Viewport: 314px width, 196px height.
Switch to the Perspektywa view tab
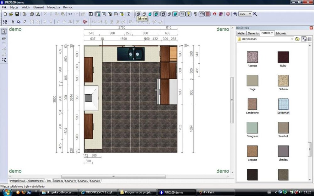click(x=18, y=181)
